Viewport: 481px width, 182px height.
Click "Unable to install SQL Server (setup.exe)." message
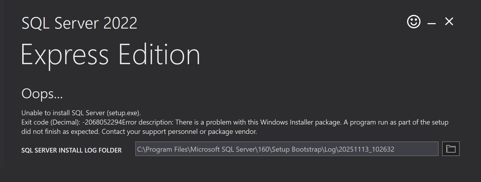click(81, 113)
